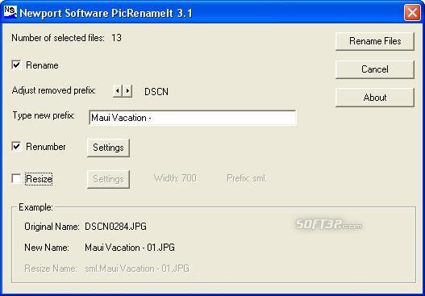Uncheck the Rename checkbox
425x296 pixels.
[16, 65]
